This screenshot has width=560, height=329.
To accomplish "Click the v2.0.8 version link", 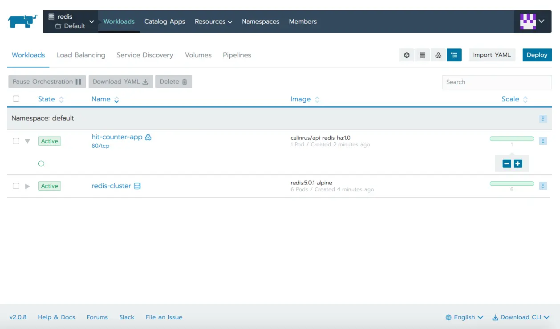I will 18,317.
